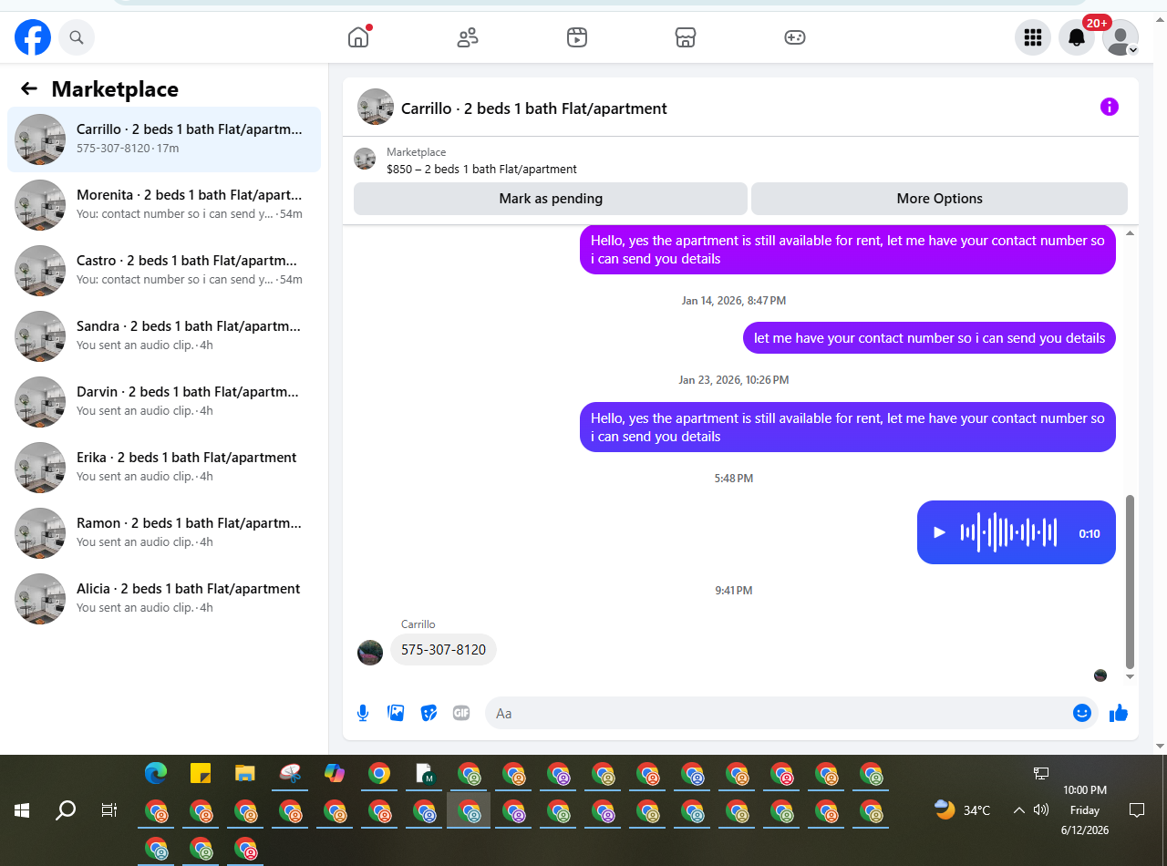
Task: Click the chat scroll-up arrow
Action: point(1131,233)
